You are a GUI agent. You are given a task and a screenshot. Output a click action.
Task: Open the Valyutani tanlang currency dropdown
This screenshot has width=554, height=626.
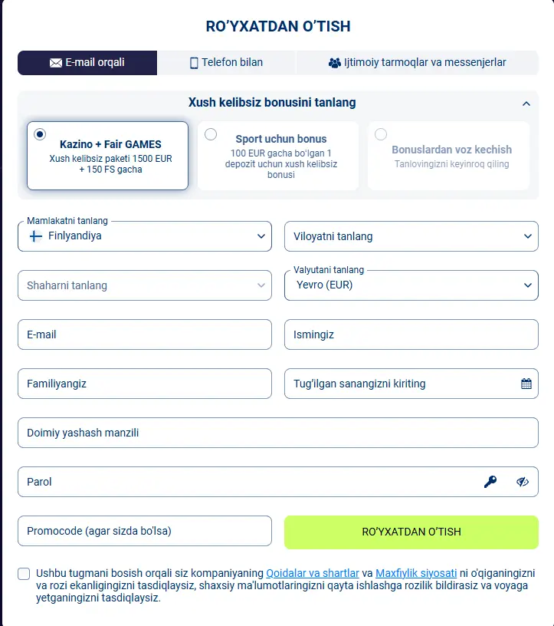click(x=411, y=285)
